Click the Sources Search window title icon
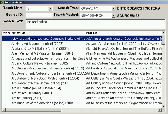This screenshot has height=114, width=168. (2, 2)
